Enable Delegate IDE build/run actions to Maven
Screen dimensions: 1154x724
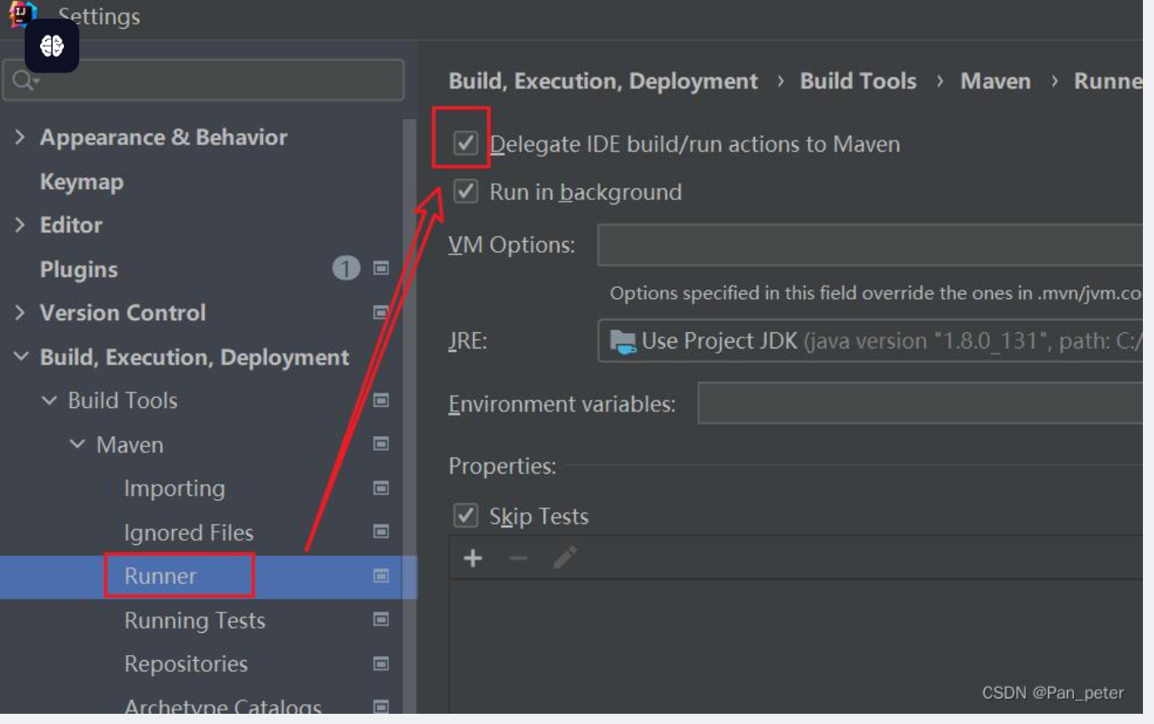pyautogui.click(x=465, y=144)
